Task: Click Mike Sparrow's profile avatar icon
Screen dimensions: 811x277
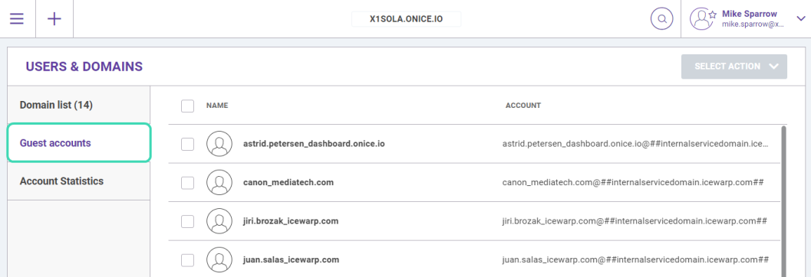Action: coord(701,19)
